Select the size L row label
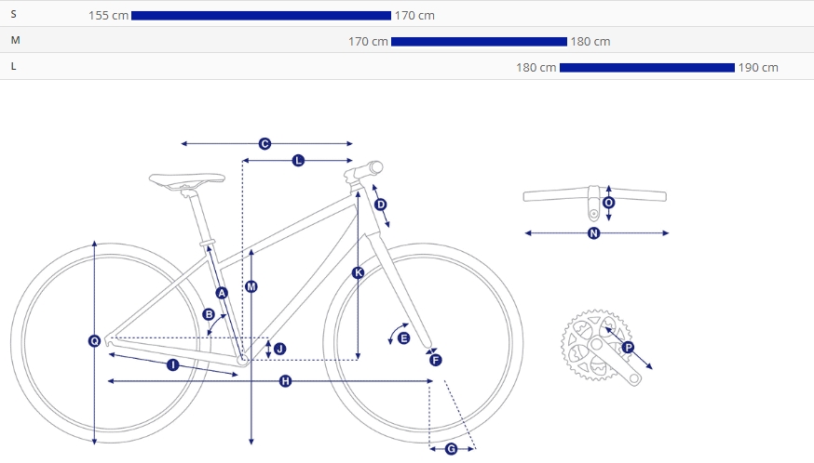Screen dimensions: 814x463 13,66
